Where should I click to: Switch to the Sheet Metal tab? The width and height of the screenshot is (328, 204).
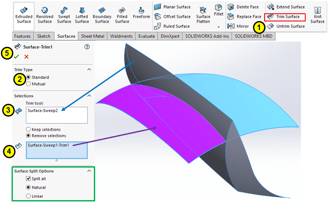click(93, 36)
